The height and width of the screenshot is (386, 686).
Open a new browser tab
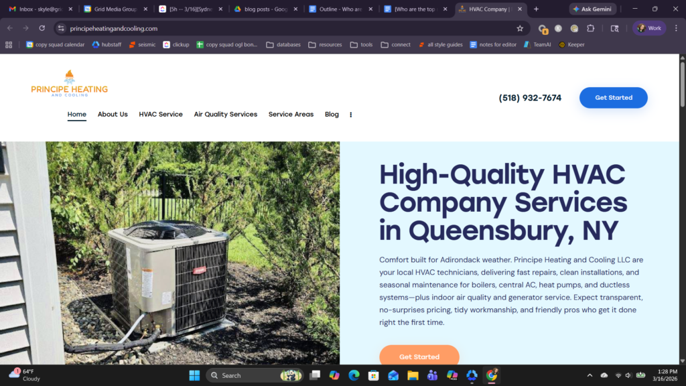click(x=536, y=9)
